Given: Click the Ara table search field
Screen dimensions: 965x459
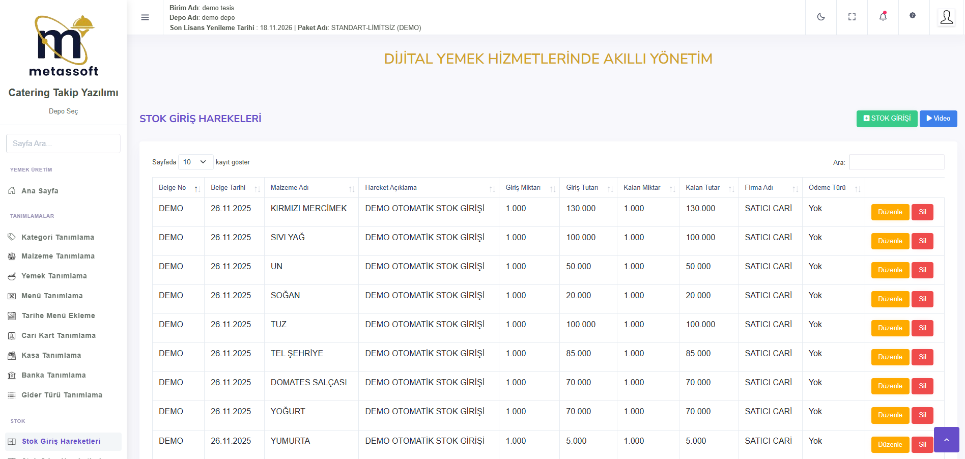Looking at the screenshot, I should click(x=896, y=162).
